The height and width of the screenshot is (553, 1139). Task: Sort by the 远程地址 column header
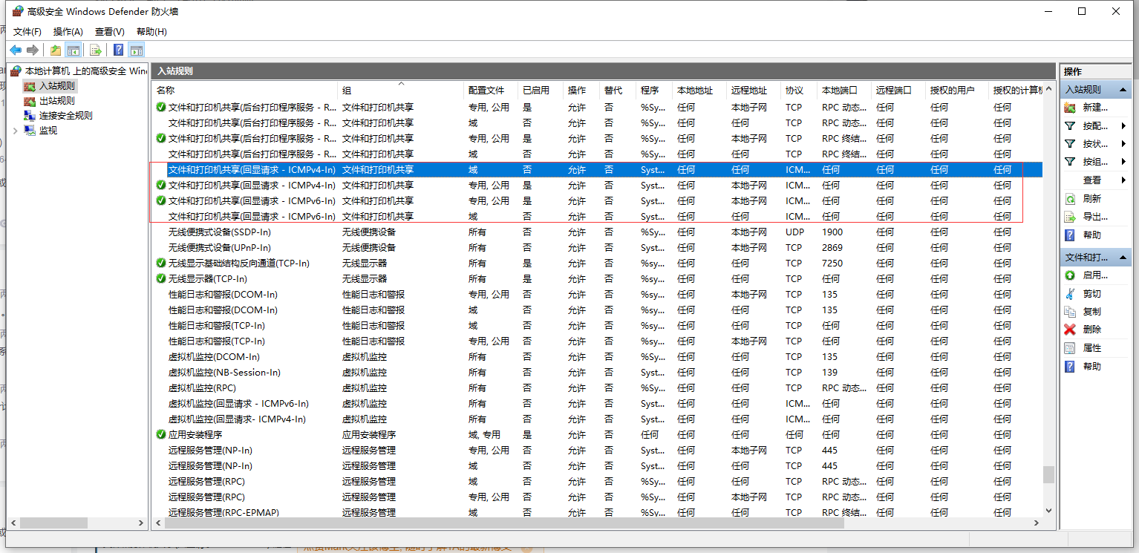[754, 91]
